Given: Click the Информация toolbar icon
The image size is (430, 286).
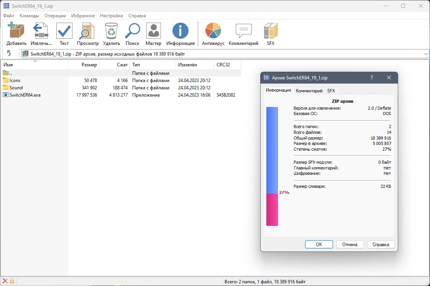Looking at the screenshot, I should point(180,30).
